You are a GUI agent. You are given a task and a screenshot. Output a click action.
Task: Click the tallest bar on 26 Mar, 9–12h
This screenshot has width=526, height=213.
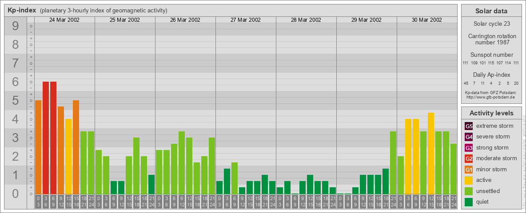(182, 163)
